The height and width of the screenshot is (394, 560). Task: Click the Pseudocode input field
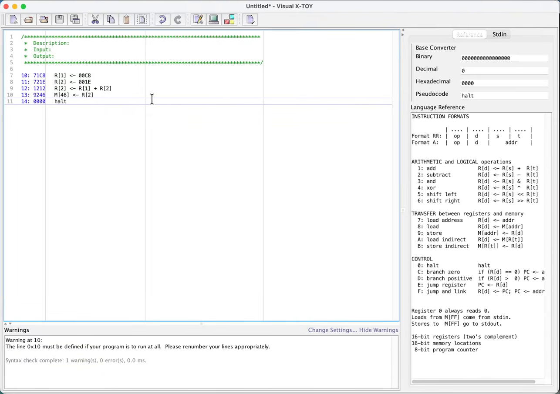pos(504,96)
